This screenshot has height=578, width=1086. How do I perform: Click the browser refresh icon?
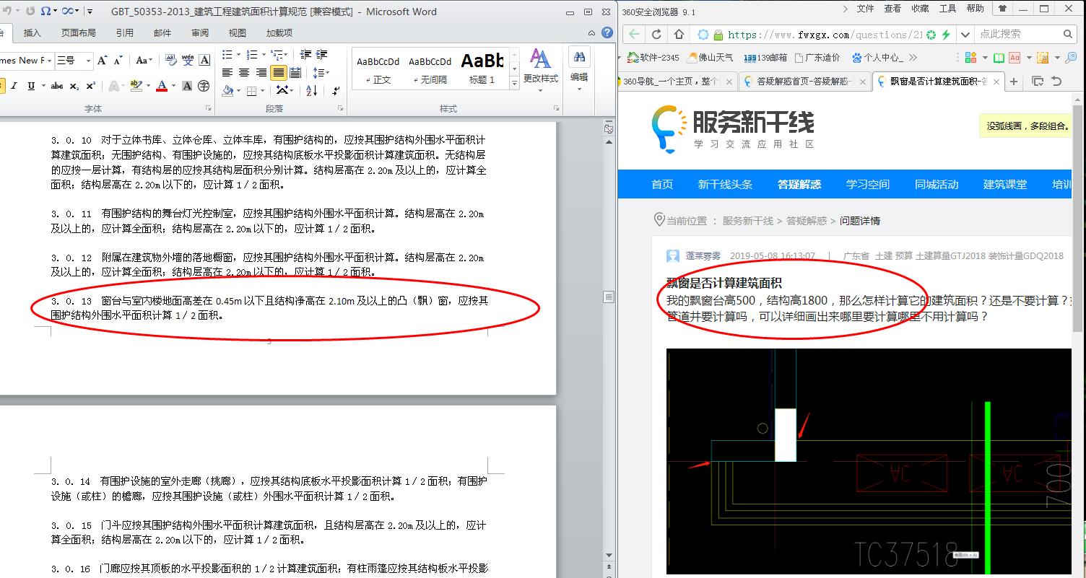click(x=656, y=34)
